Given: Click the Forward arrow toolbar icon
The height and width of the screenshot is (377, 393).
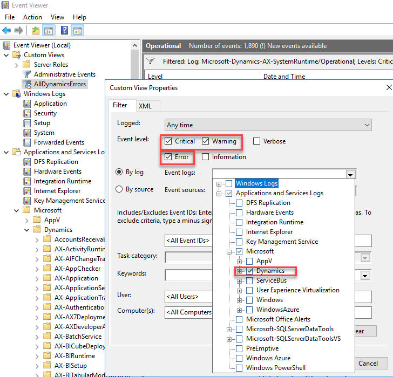Looking at the screenshot, I should (x=19, y=31).
